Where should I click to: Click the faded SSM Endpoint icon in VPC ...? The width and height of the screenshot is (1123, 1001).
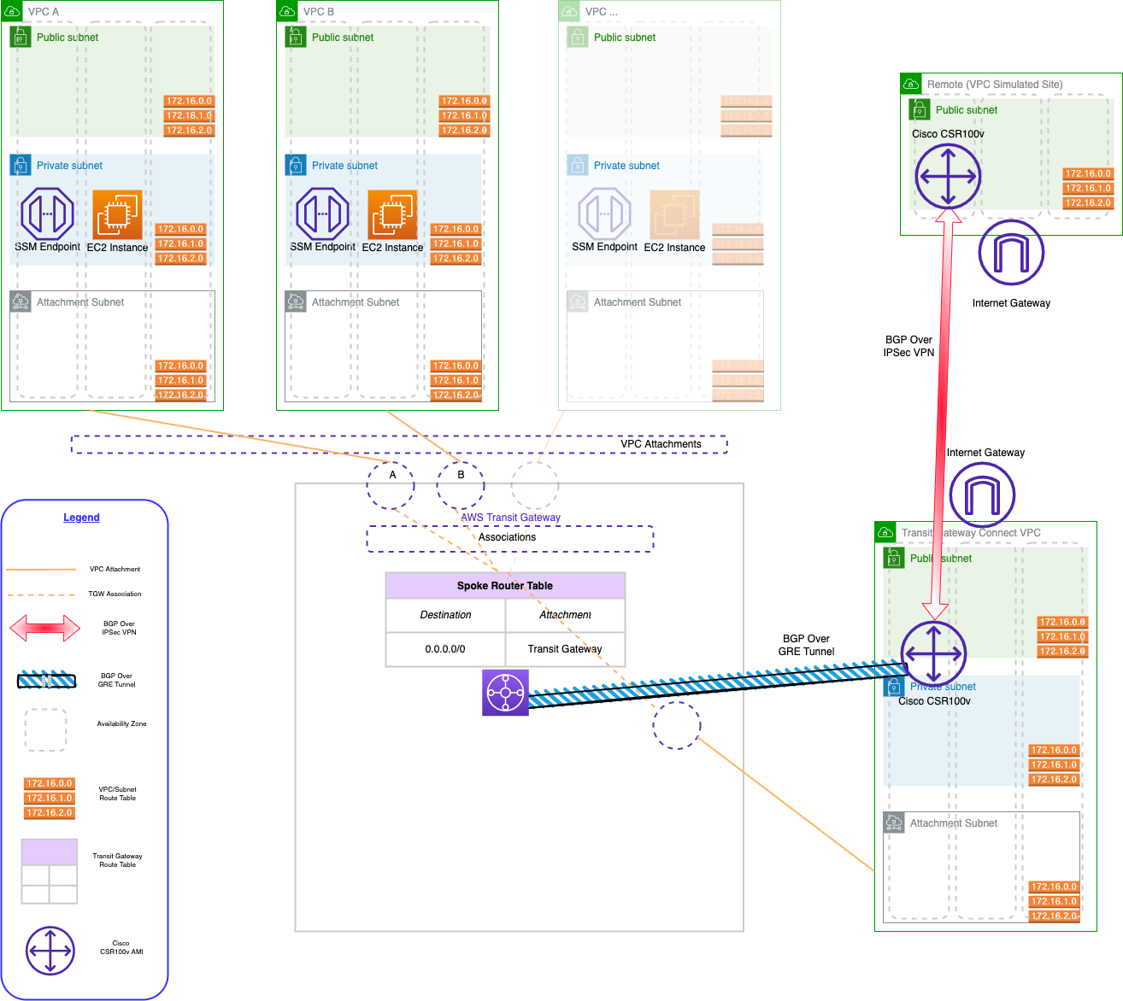click(x=604, y=214)
